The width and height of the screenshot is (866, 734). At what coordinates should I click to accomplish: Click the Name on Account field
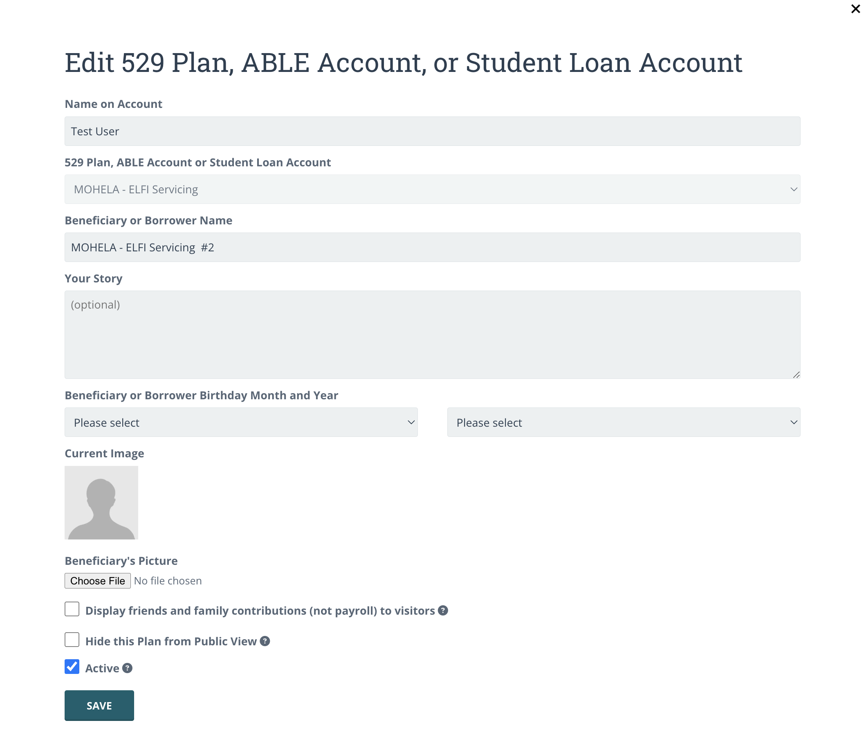click(x=432, y=132)
